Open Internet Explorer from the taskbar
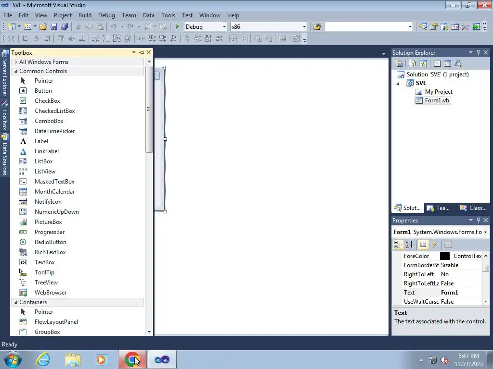 (43, 359)
